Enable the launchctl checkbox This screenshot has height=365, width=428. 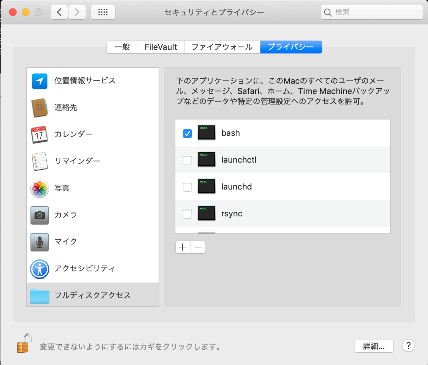pos(187,160)
